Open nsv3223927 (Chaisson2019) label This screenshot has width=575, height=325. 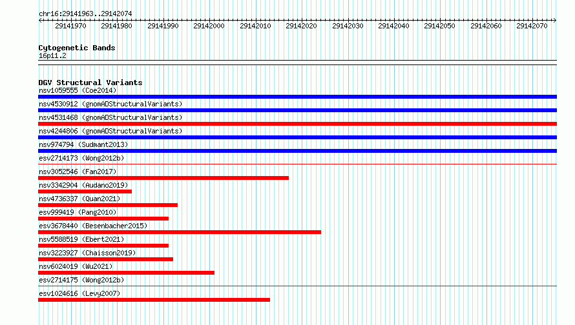(87, 253)
